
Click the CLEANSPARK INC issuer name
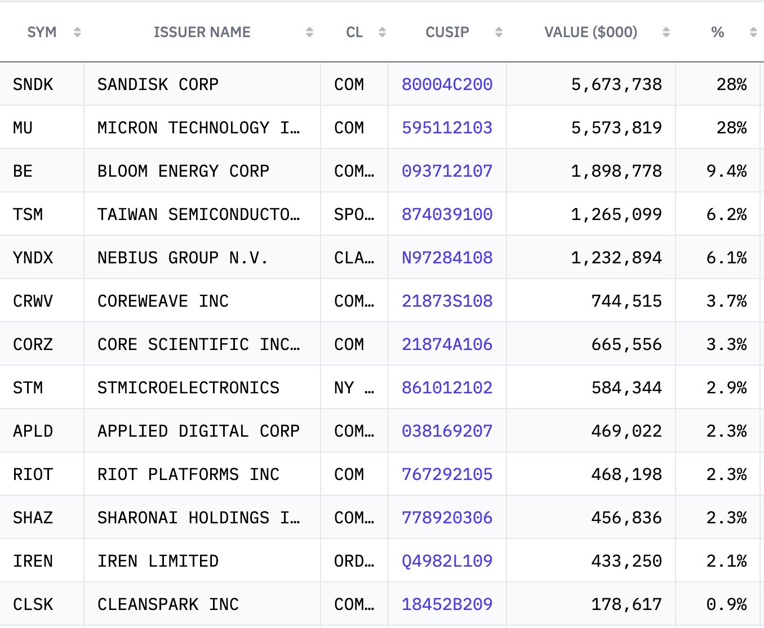coord(168,604)
